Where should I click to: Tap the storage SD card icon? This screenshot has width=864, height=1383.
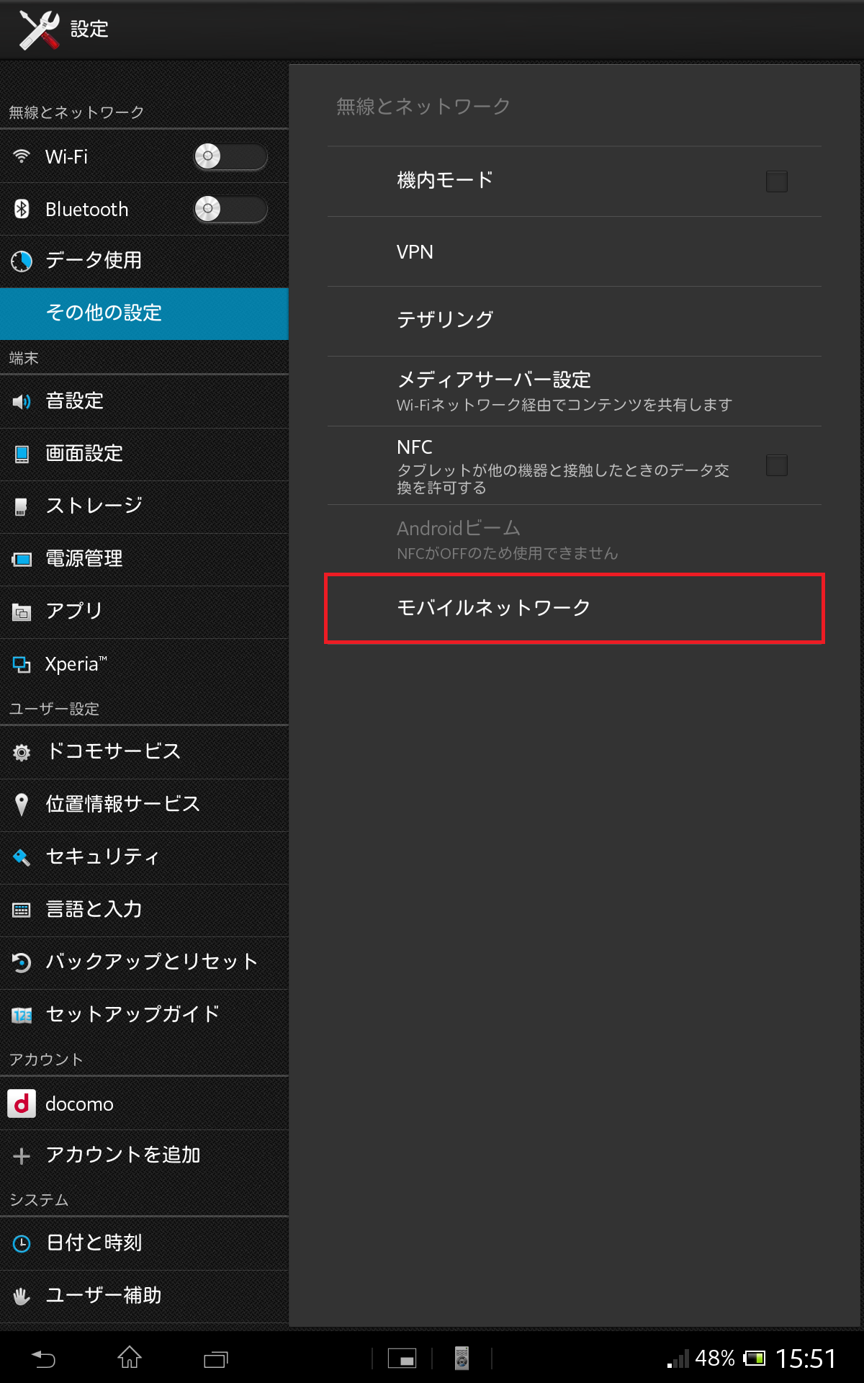tap(21, 506)
